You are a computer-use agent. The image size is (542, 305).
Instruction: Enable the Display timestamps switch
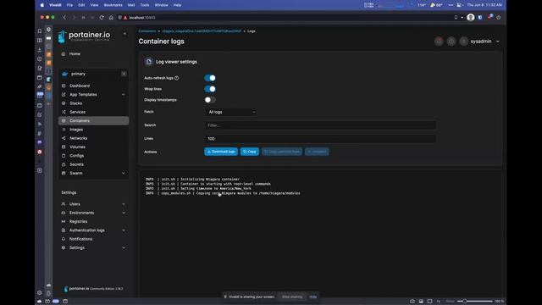pos(210,100)
